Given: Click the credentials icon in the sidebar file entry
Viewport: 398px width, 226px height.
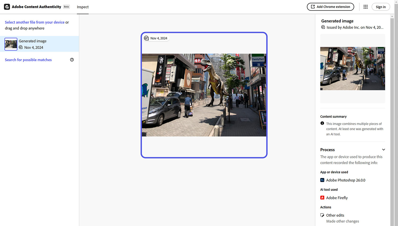Looking at the screenshot, I should 21,47.
